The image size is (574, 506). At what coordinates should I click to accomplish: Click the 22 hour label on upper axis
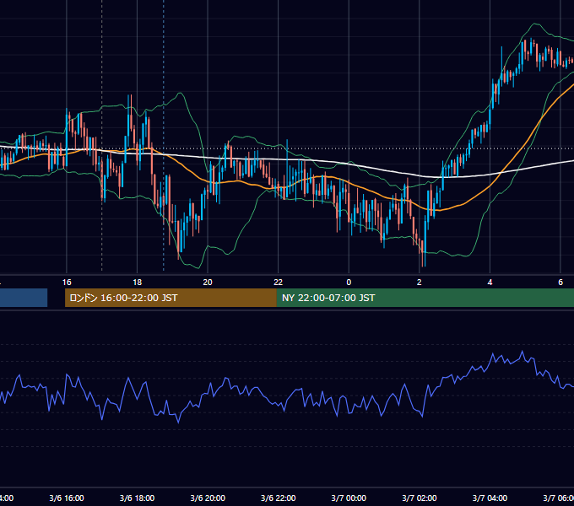click(x=279, y=283)
